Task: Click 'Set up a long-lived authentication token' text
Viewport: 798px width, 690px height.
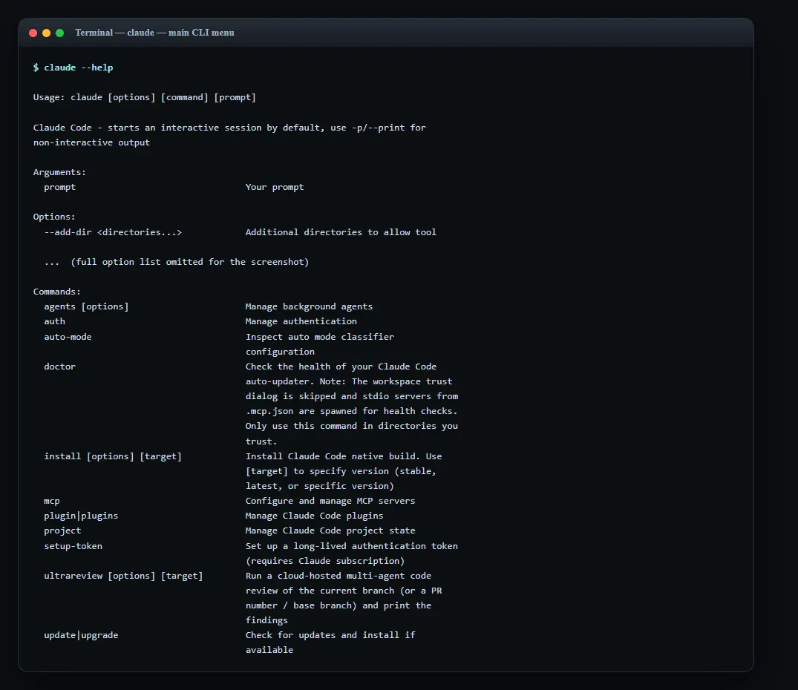Action: [x=351, y=546]
